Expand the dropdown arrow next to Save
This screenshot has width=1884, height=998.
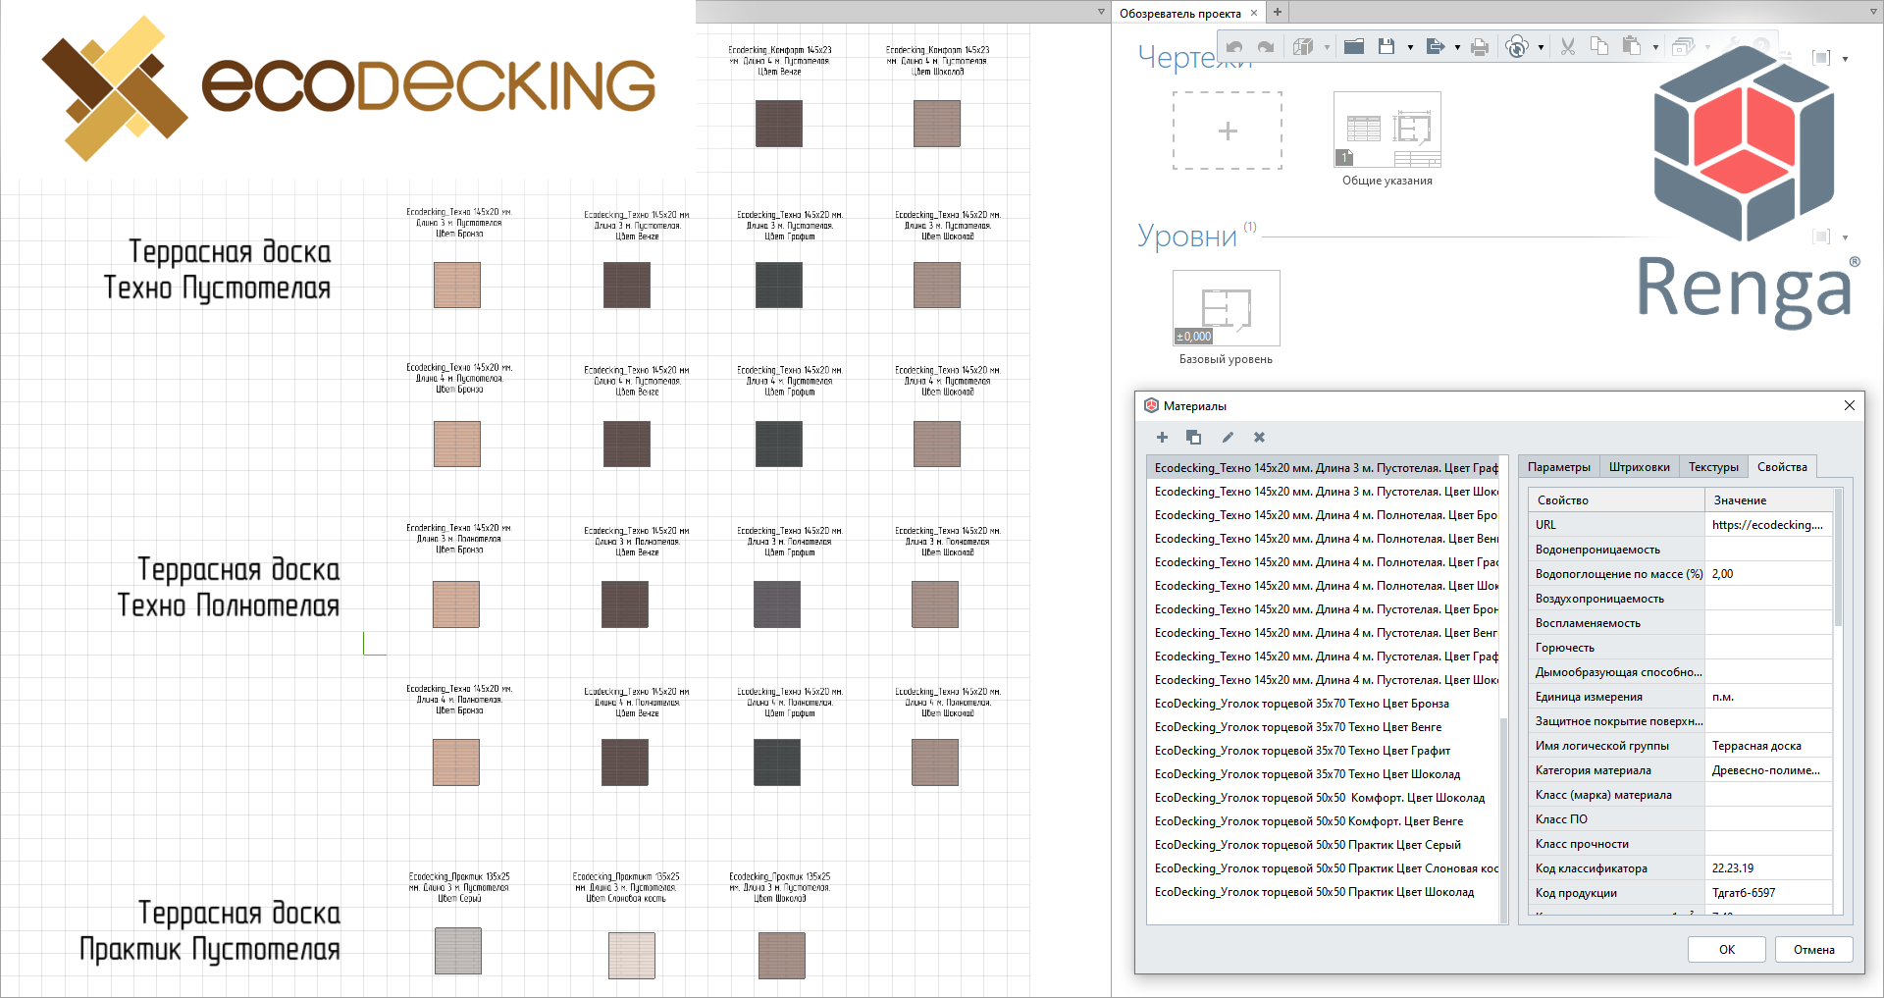[1410, 47]
